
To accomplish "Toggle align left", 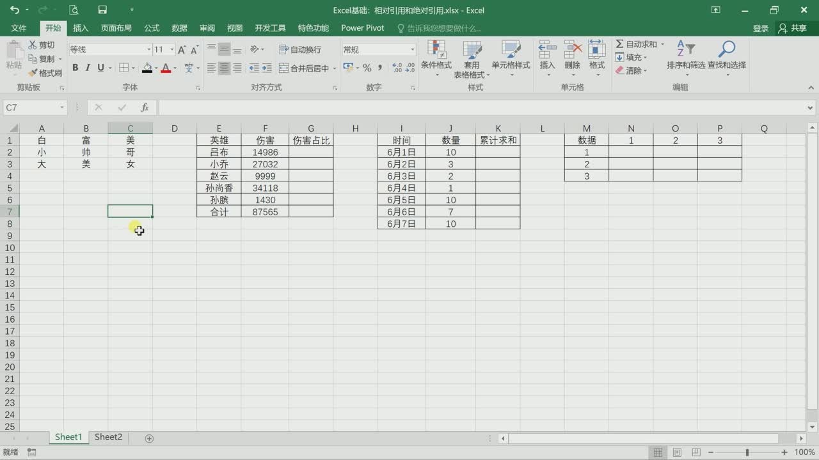I will coord(211,68).
